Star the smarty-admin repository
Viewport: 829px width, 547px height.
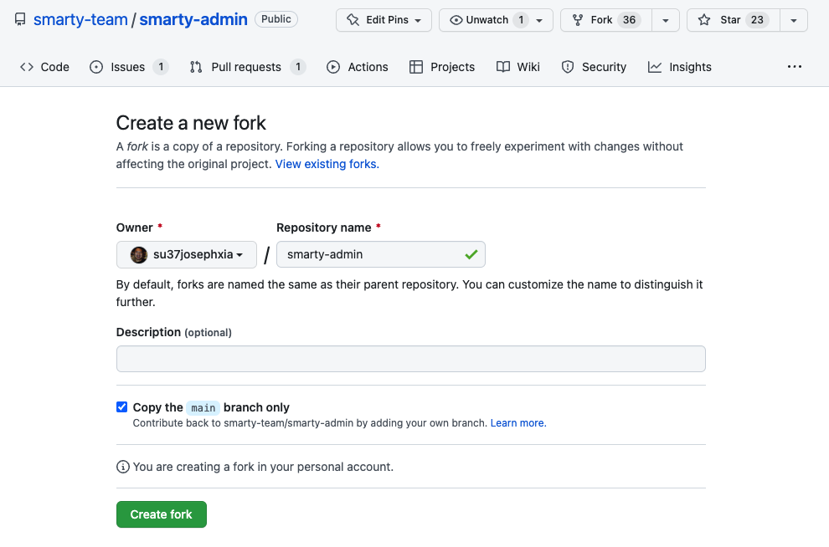pos(732,20)
